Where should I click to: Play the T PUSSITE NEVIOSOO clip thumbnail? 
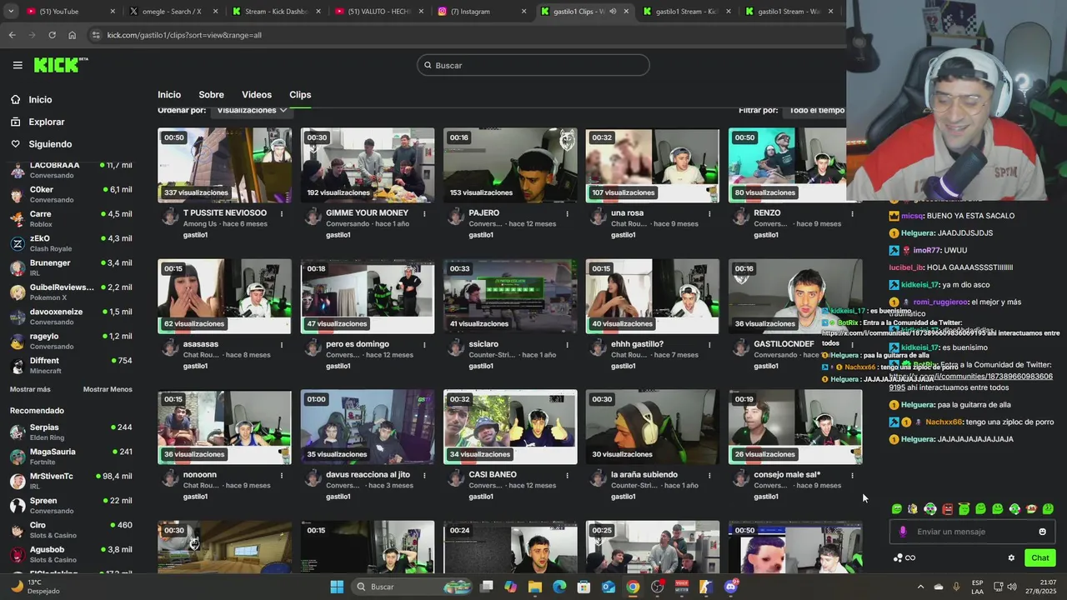(x=225, y=165)
